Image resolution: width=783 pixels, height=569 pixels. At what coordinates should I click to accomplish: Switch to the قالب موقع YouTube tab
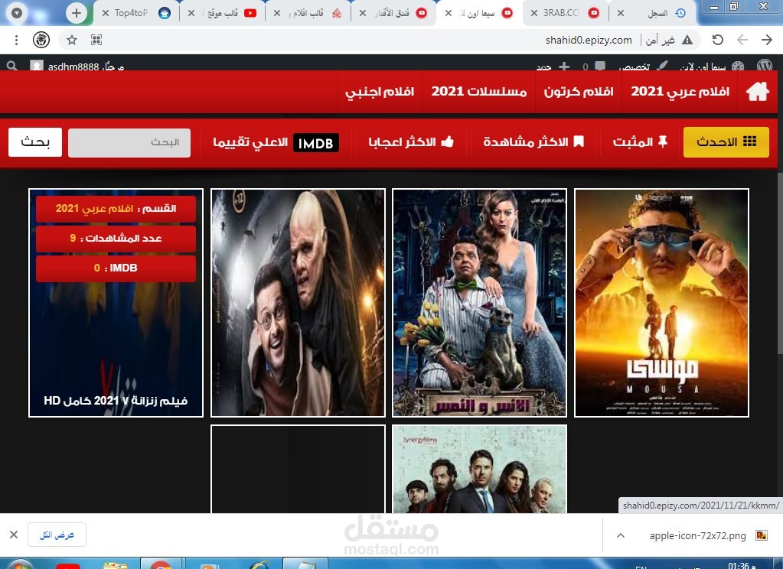point(223,13)
